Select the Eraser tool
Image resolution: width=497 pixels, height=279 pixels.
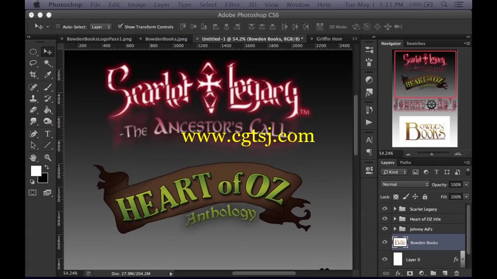click(x=33, y=110)
